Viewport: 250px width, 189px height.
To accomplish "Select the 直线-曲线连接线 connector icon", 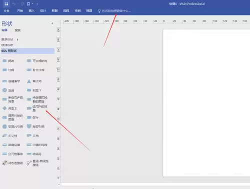I will [29, 163].
